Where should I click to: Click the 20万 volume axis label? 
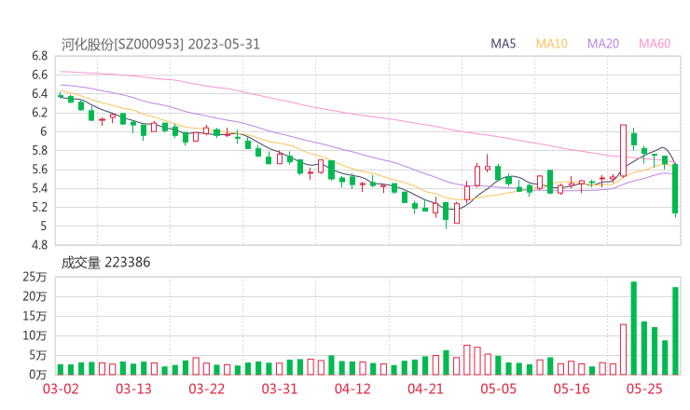tap(34, 296)
